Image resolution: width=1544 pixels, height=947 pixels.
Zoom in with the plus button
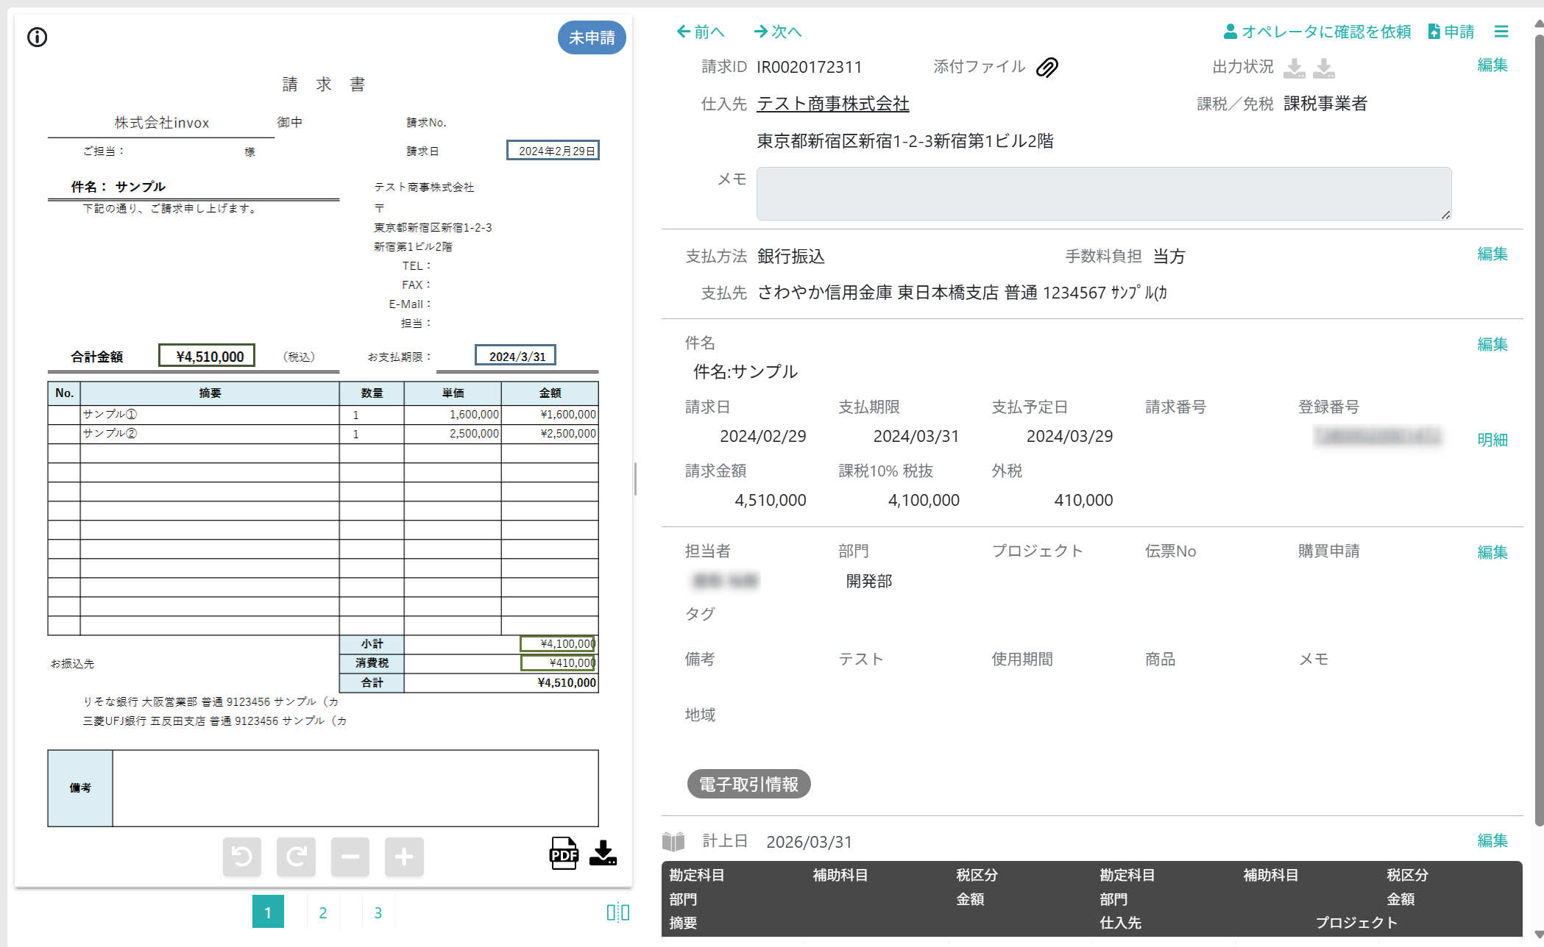(404, 857)
